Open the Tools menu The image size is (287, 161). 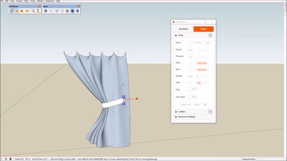(33, 1)
